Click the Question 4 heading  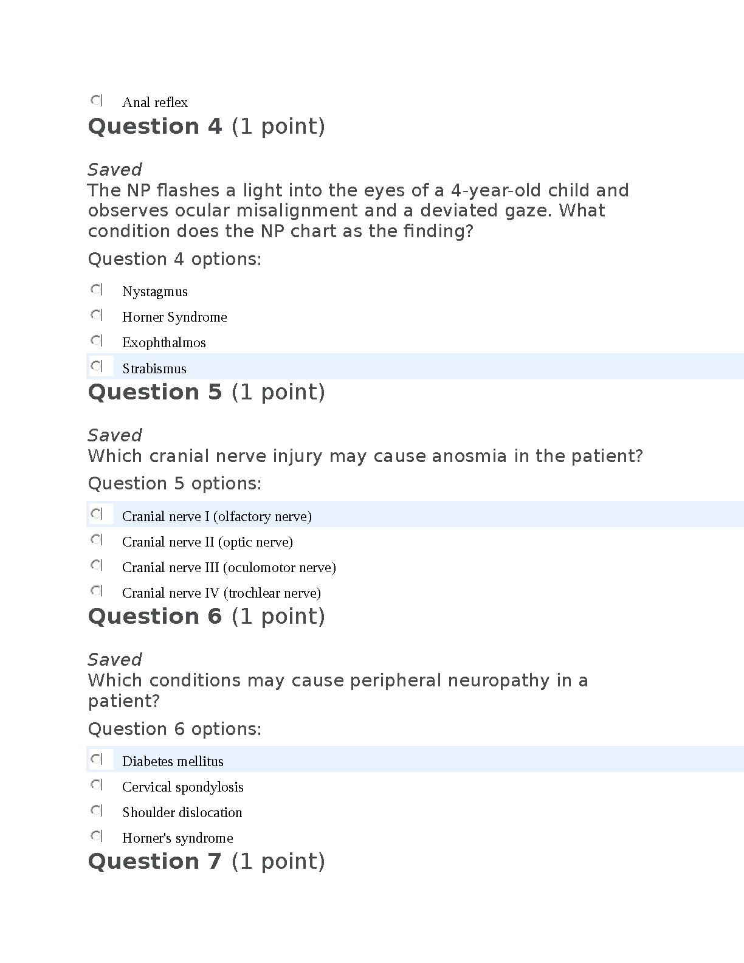[x=207, y=126]
